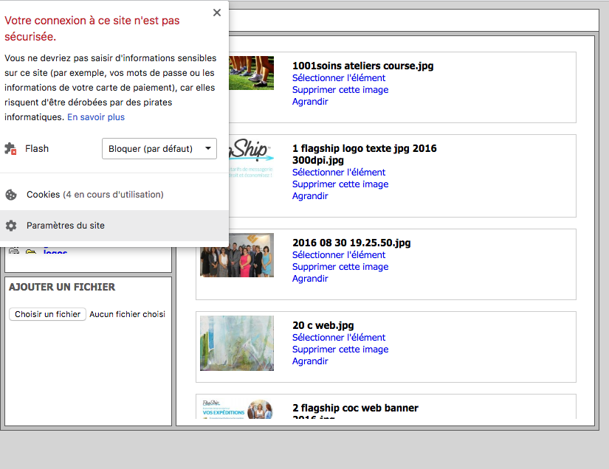The image size is (609, 469).
Task: Open the Flash 'Bloquer (par défaut)' dropdown
Action: point(159,148)
